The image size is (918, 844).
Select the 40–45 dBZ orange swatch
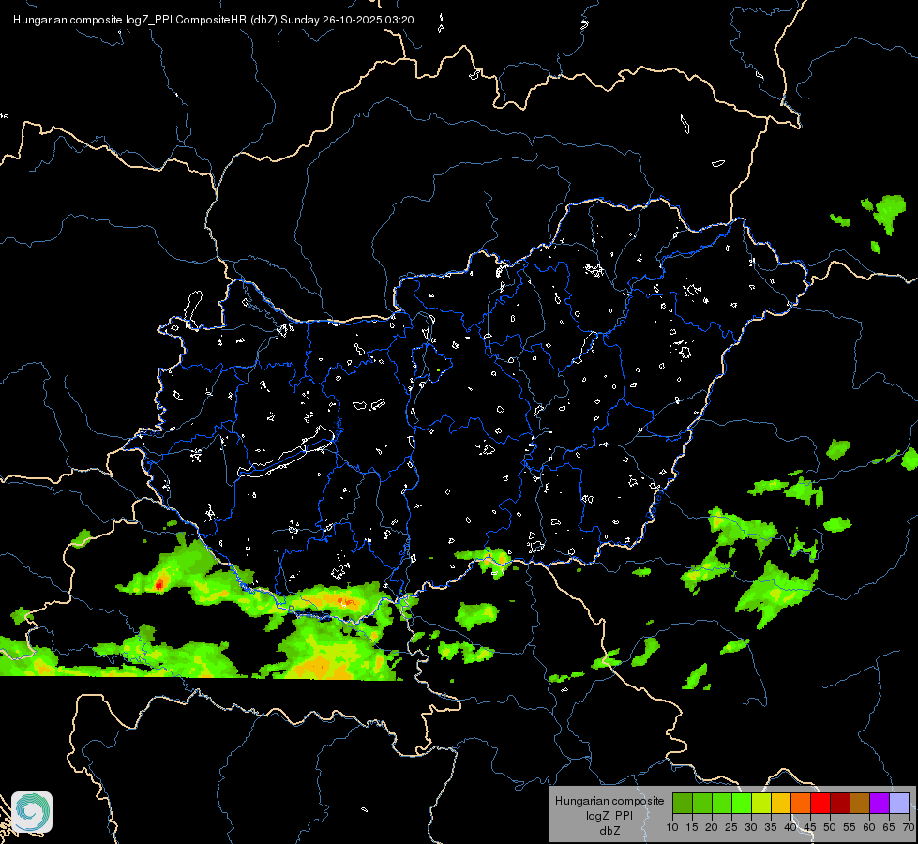pos(801,803)
